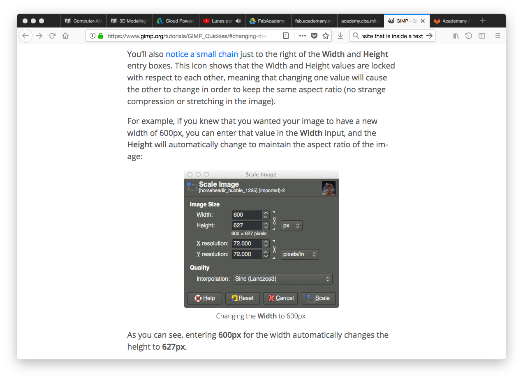
Task: Click the search text field
Action: [x=392, y=36]
